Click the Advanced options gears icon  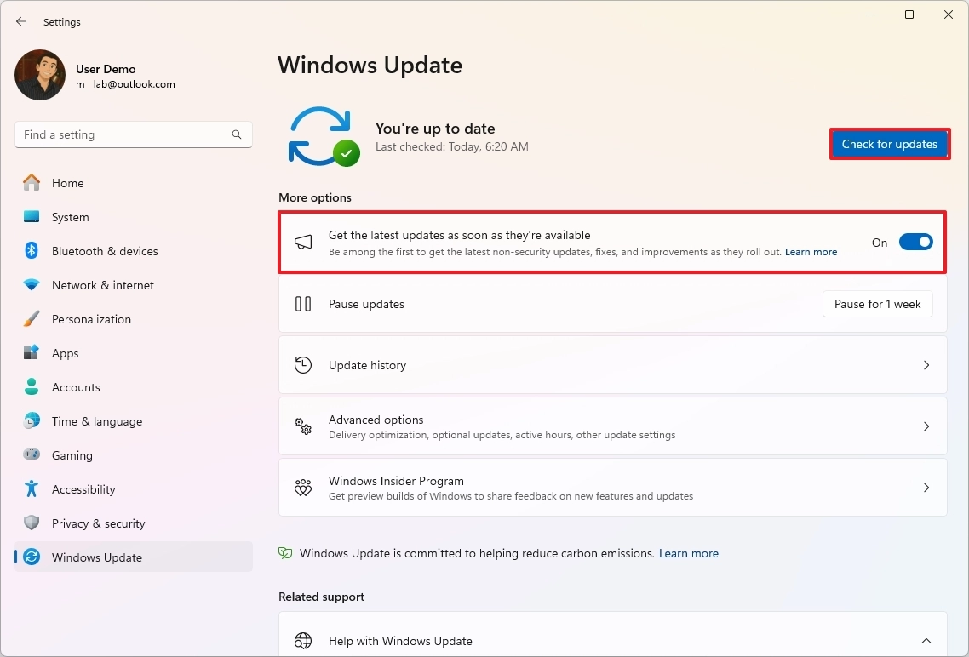click(x=303, y=426)
